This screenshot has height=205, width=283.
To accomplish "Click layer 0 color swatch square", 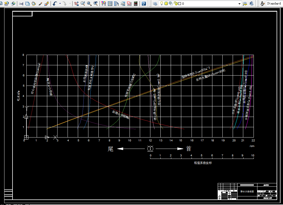I will coord(180,4).
